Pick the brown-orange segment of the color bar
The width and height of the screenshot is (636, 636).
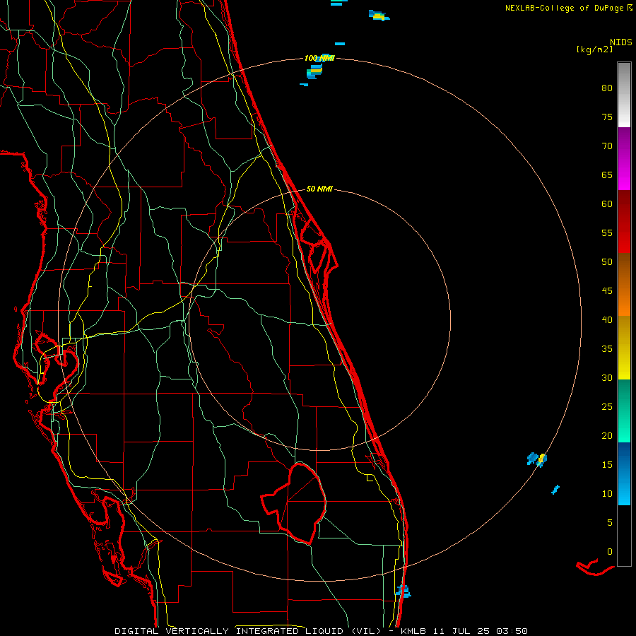point(624,284)
